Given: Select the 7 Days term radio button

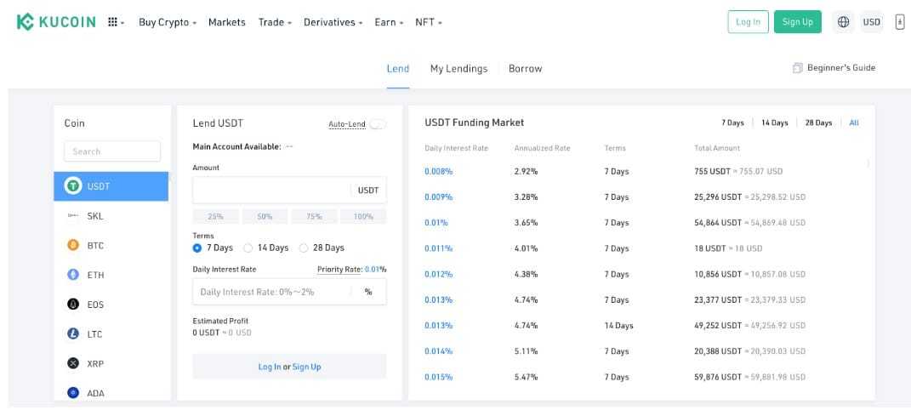Looking at the screenshot, I should coord(197,248).
